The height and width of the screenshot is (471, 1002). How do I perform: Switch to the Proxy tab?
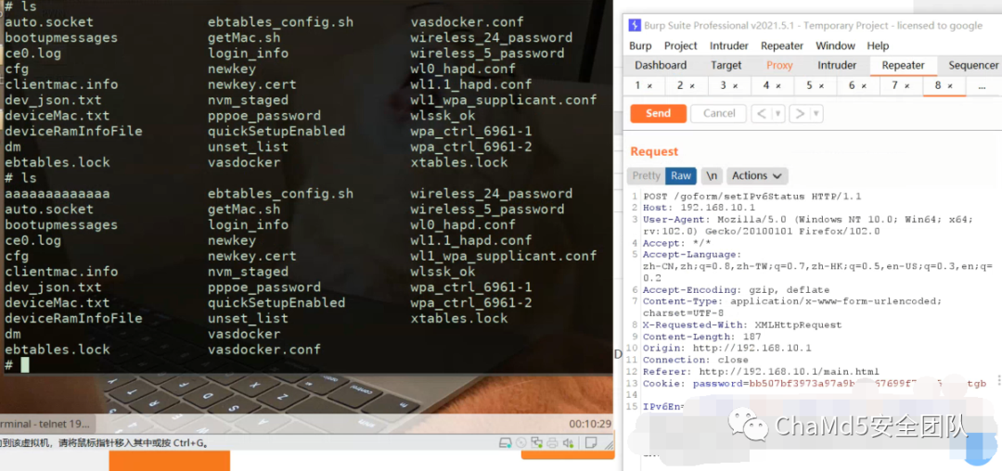[779, 65]
